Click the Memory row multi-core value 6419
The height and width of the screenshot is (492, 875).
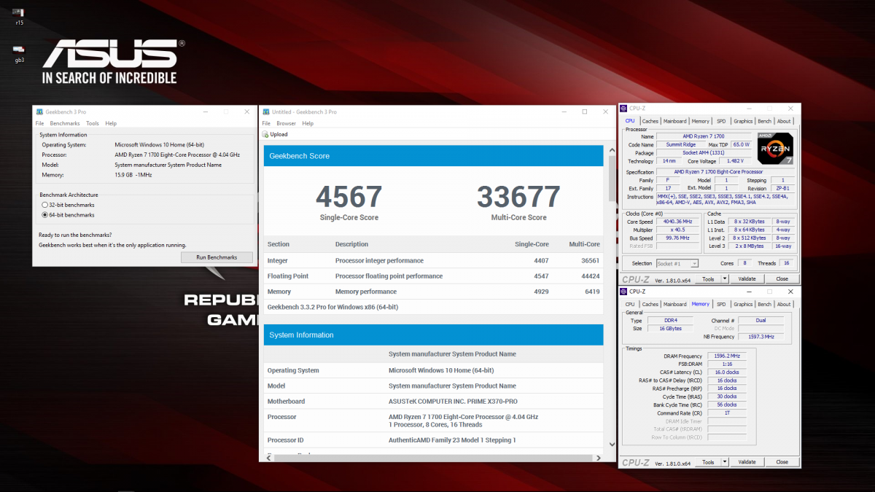pos(593,292)
